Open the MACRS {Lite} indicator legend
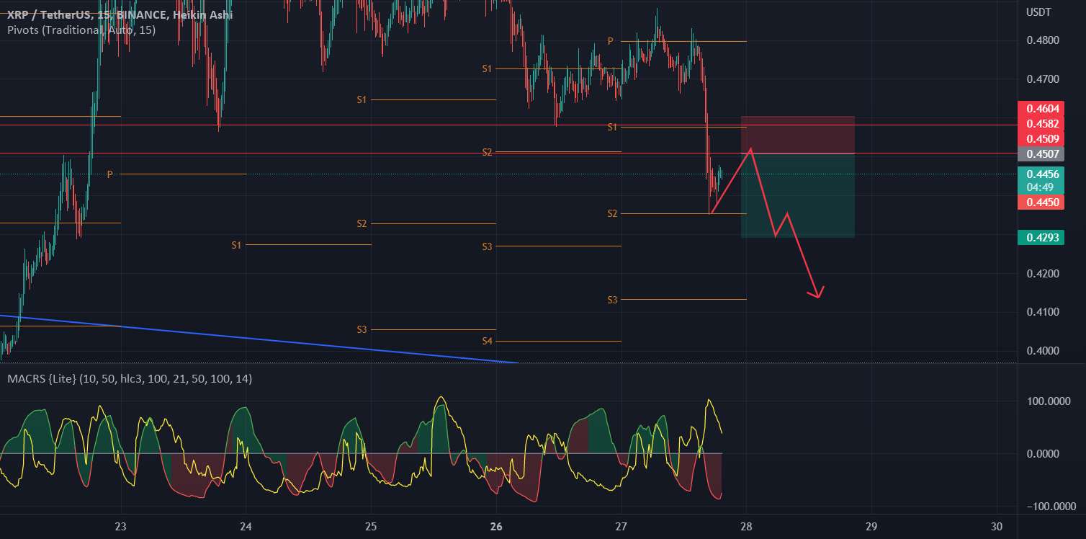This screenshot has width=1086, height=539. [x=130, y=378]
